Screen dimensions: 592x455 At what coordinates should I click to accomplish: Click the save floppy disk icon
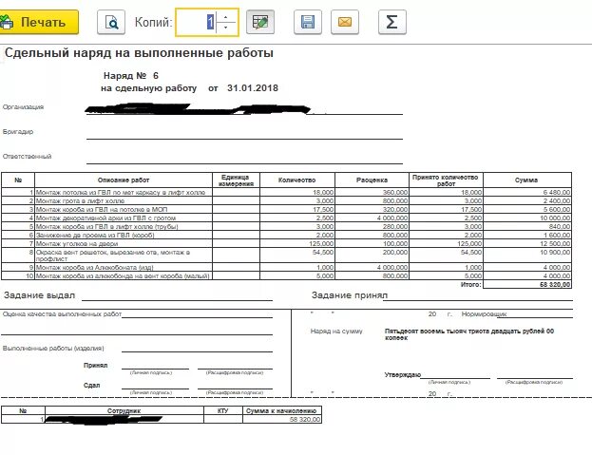pyautogui.click(x=308, y=22)
